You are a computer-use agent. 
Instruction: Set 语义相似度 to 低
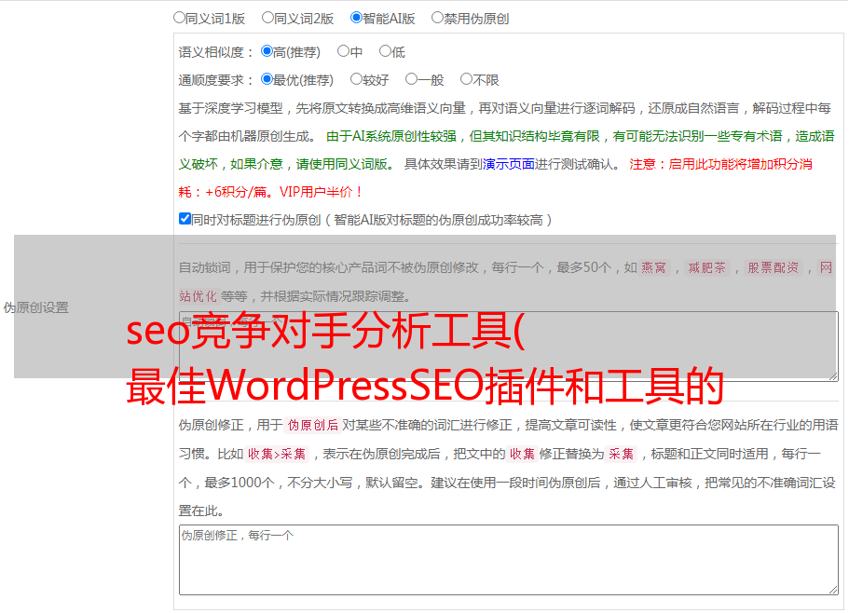click(x=385, y=51)
